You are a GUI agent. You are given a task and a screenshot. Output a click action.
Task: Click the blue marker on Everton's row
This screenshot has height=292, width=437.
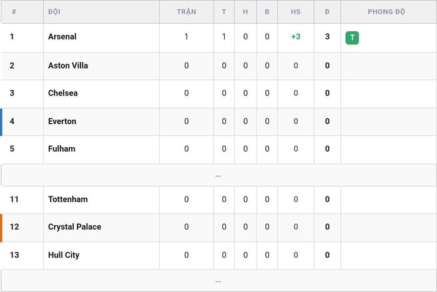1,122
